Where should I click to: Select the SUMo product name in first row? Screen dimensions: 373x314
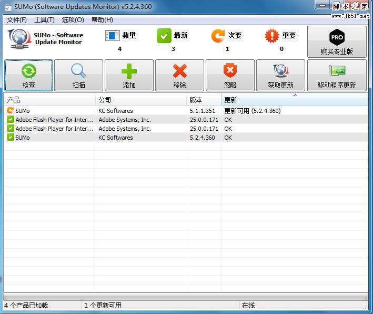[x=23, y=111]
